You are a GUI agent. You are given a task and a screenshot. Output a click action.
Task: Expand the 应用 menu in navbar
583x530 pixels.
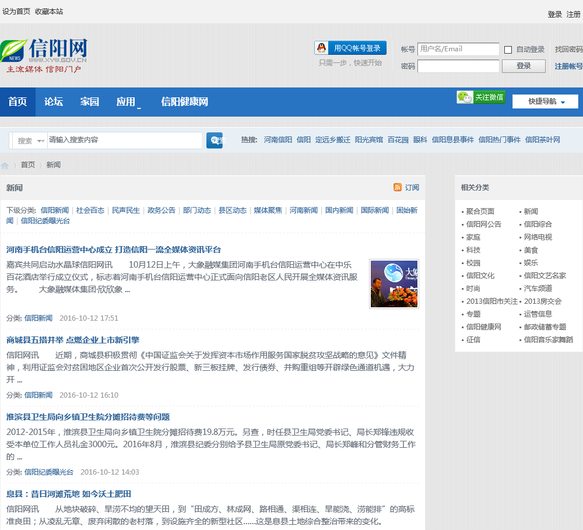[x=128, y=102]
